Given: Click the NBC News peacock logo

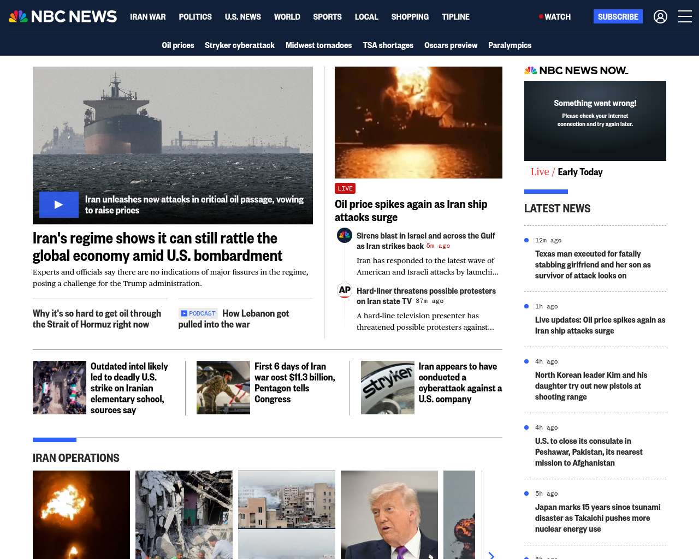Looking at the screenshot, I should (19, 16).
